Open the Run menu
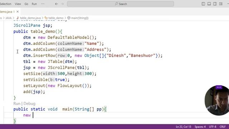The width and height of the screenshot is (229, 129). [x=34, y=4]
